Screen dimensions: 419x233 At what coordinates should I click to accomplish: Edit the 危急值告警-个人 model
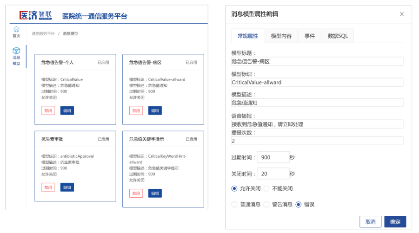pos(67,110)
